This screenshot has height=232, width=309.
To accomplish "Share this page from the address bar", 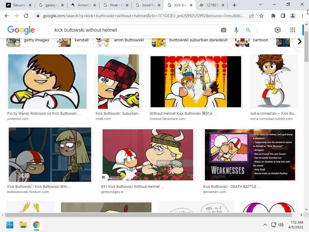I will (x=252, y=16).
